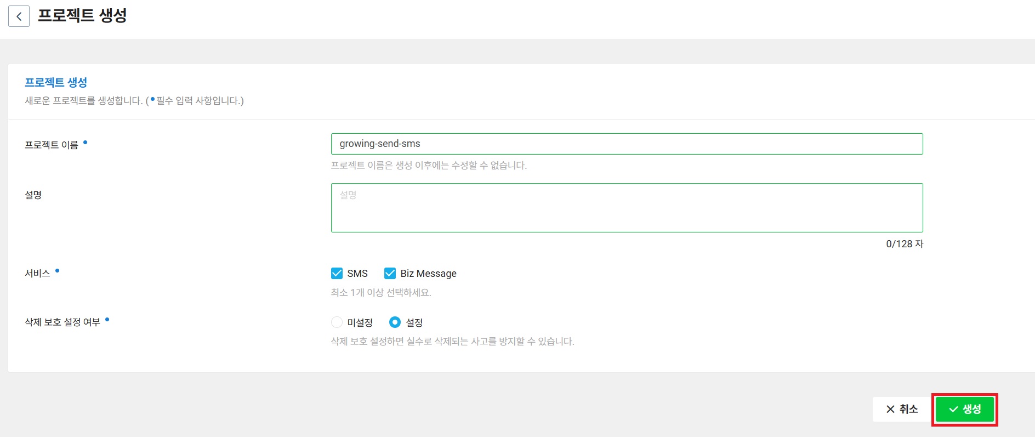The height and width of the screenshot is (437, 1035).
Task: Click the 설명 field label
Action: [x=33, y=195]
